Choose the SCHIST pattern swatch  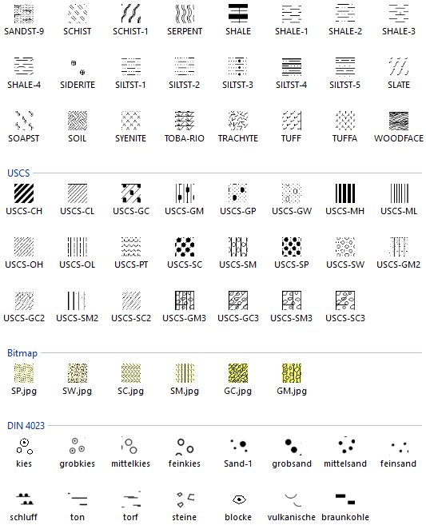[78, 14]
